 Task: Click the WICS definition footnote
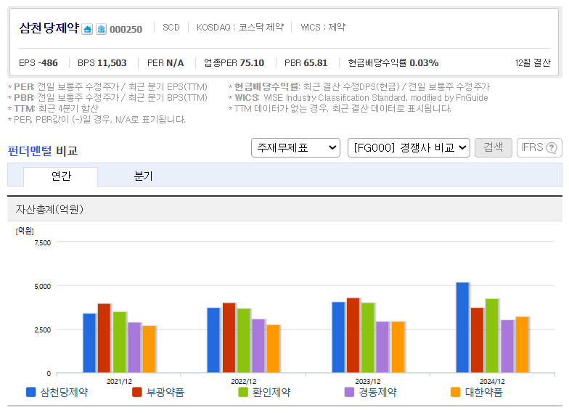359,98
